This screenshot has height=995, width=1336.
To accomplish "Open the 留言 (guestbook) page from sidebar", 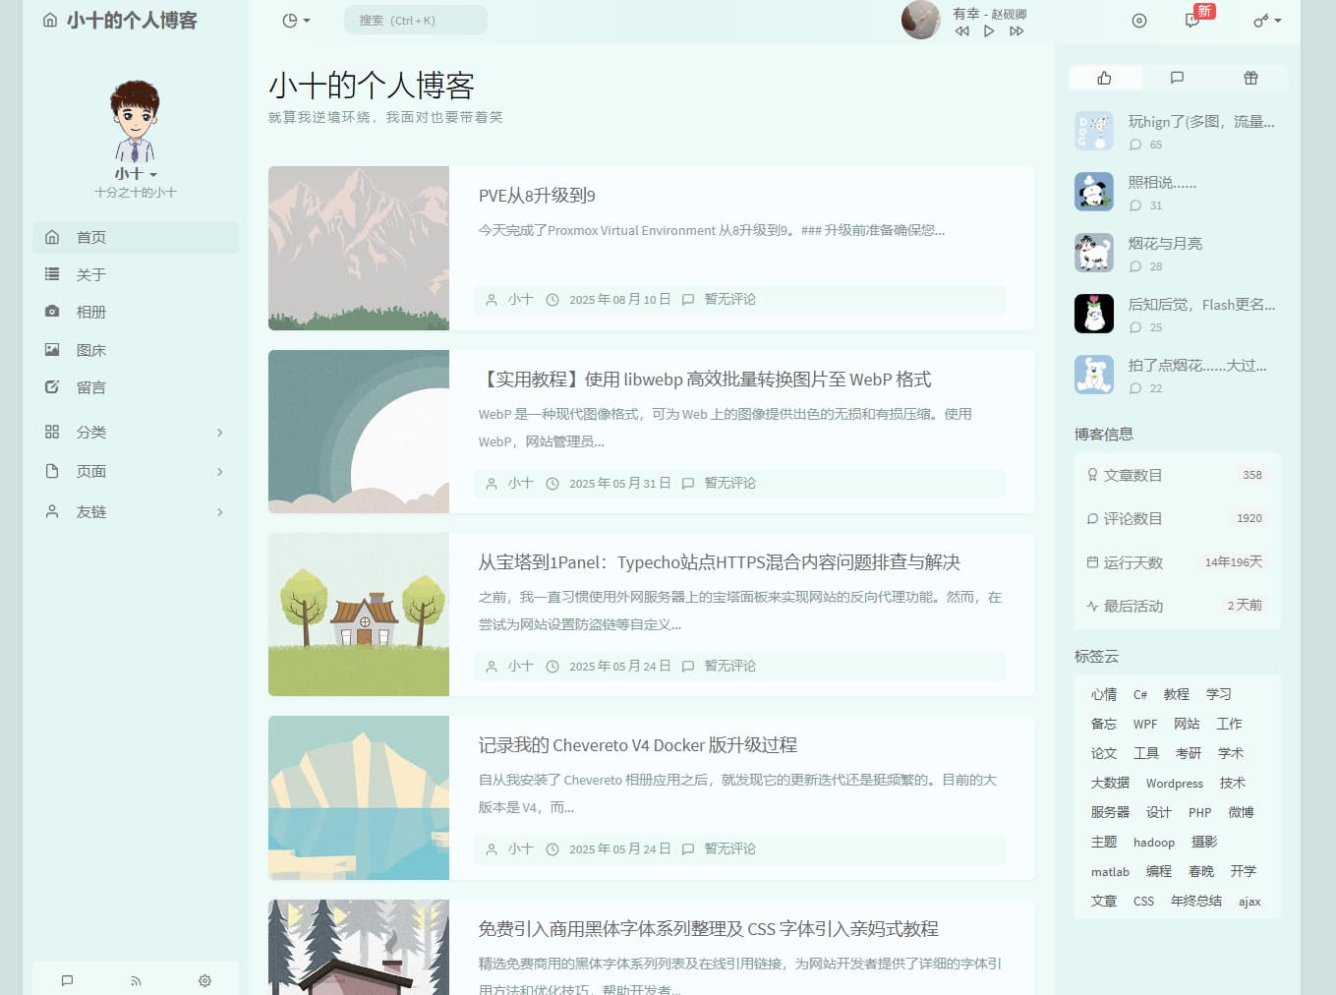I will click(91, 387).
